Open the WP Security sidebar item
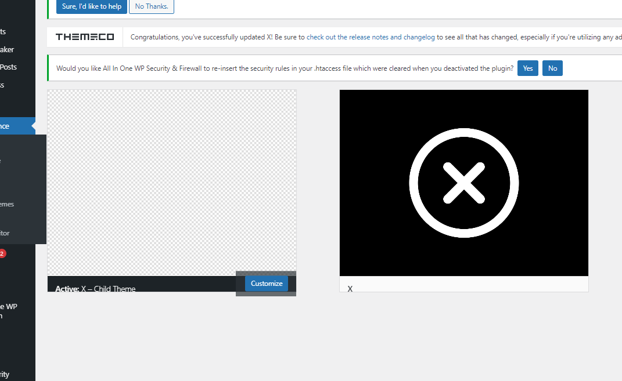This screenshot has height=381, width=622. [5, 374]
